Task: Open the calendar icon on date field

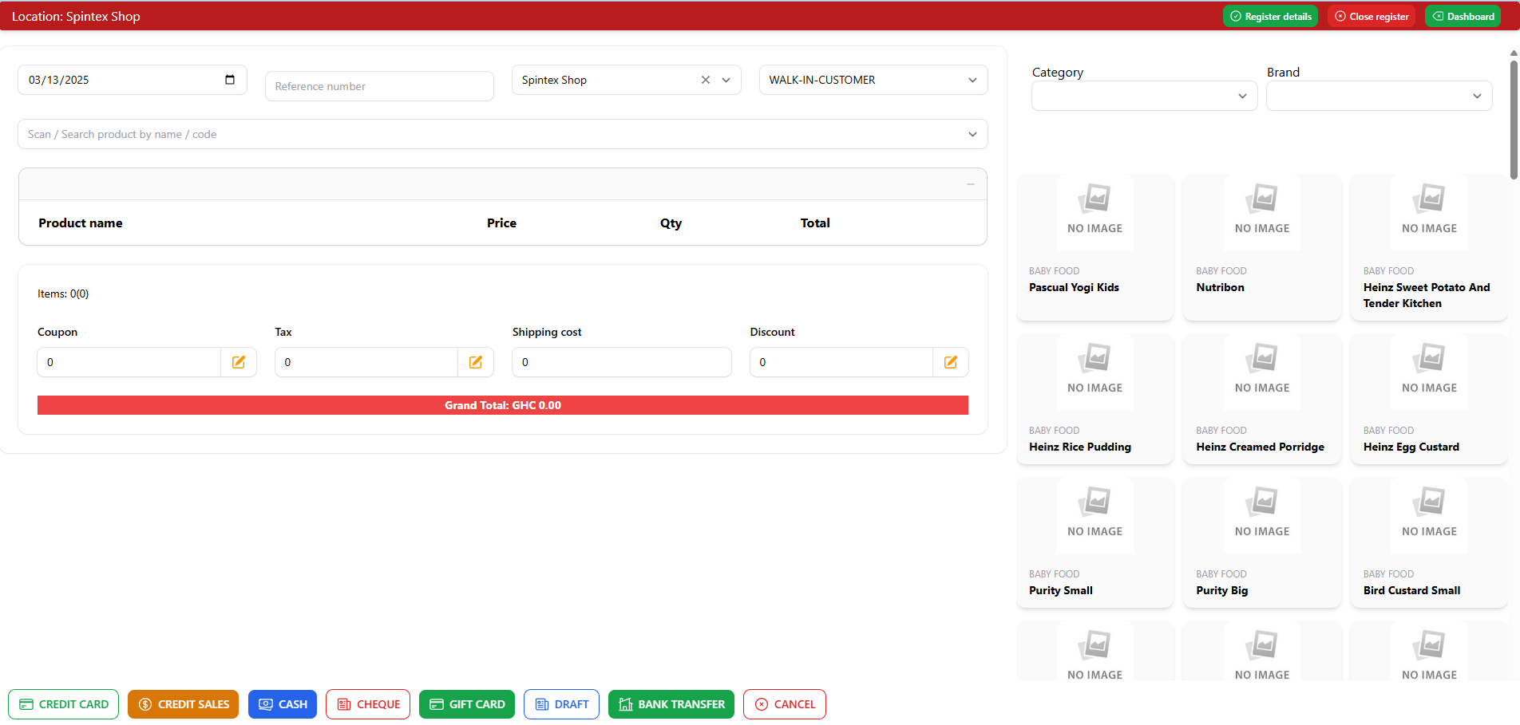Action: tap(230, 79)
